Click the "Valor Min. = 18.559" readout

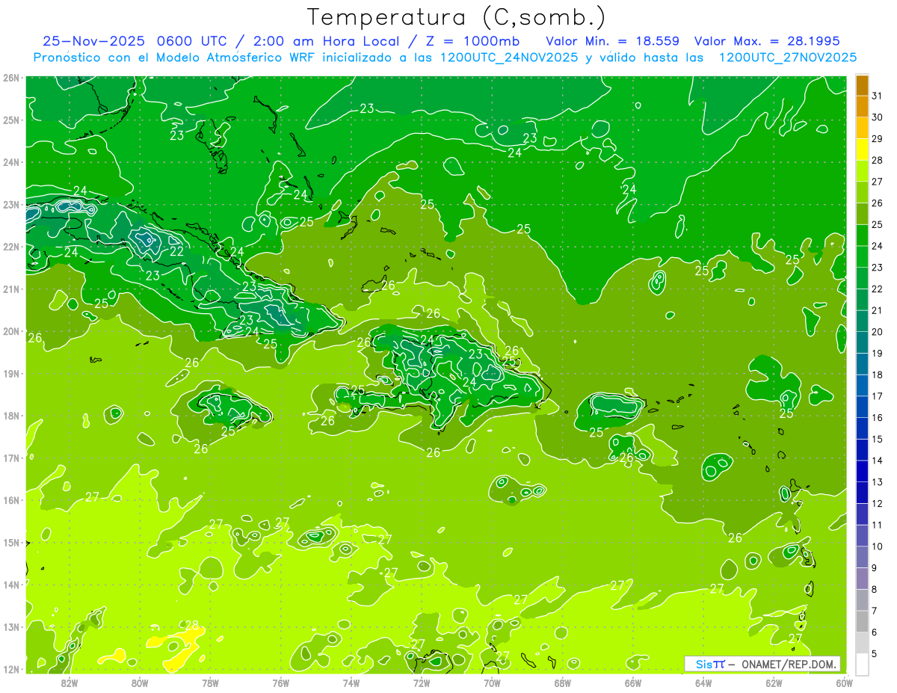(x=612, y=41)
